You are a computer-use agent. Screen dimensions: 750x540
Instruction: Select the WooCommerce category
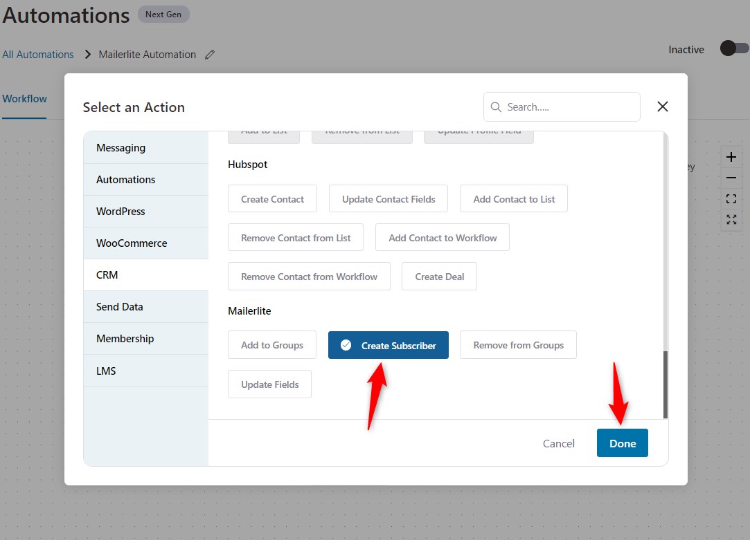(146, 243)
